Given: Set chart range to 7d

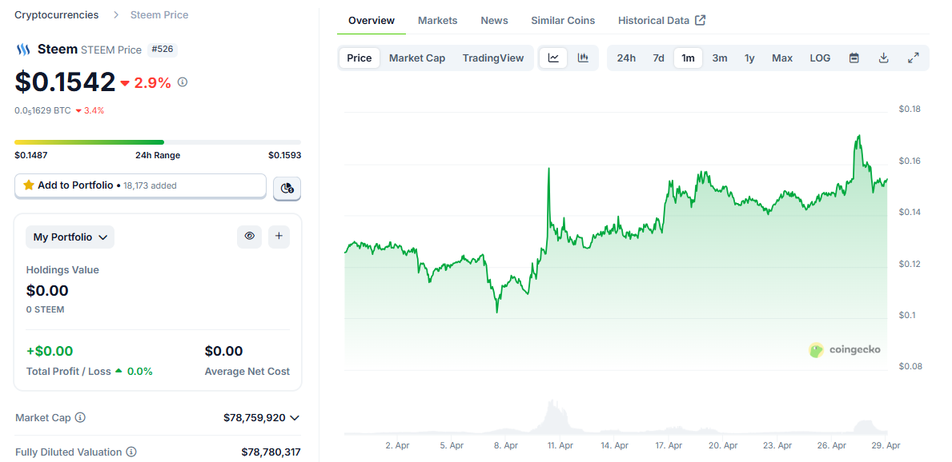Looking at the screenshot, I should 658,58.
